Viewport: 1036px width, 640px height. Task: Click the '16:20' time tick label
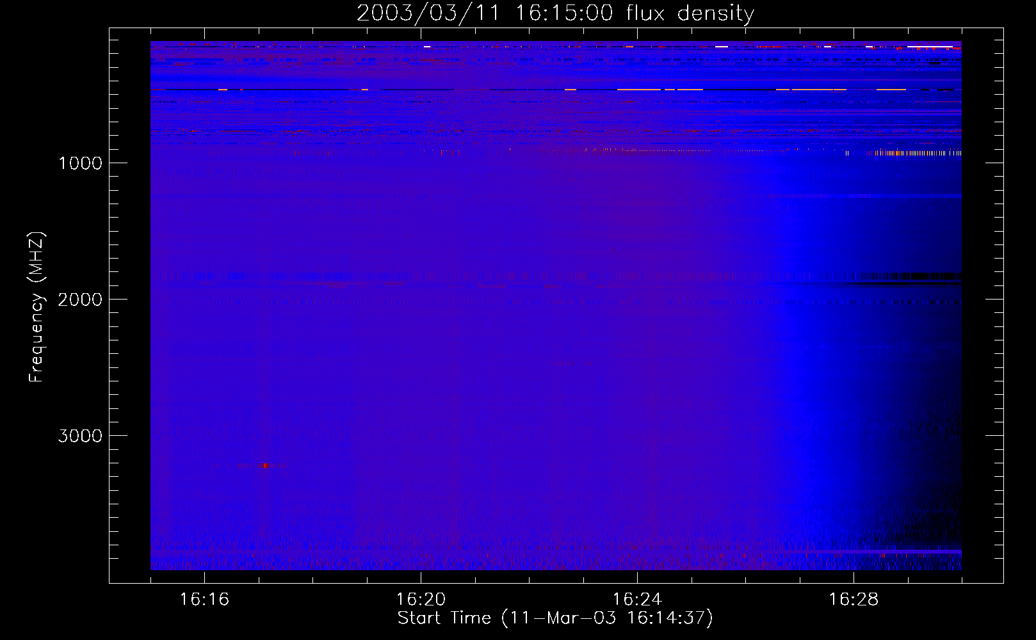tap(421, 600)
